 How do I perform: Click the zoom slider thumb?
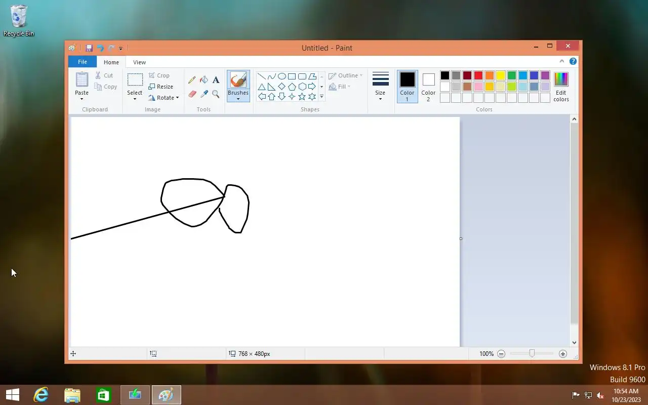coord(532,353)
